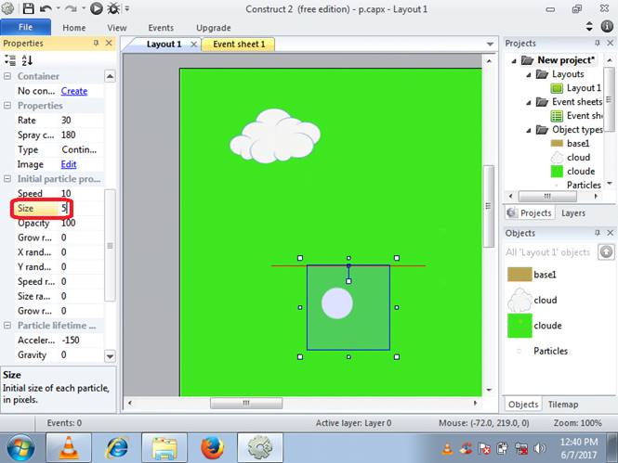Close the Properties panel
Screen dimensions: 618x463
coord(109,43)
